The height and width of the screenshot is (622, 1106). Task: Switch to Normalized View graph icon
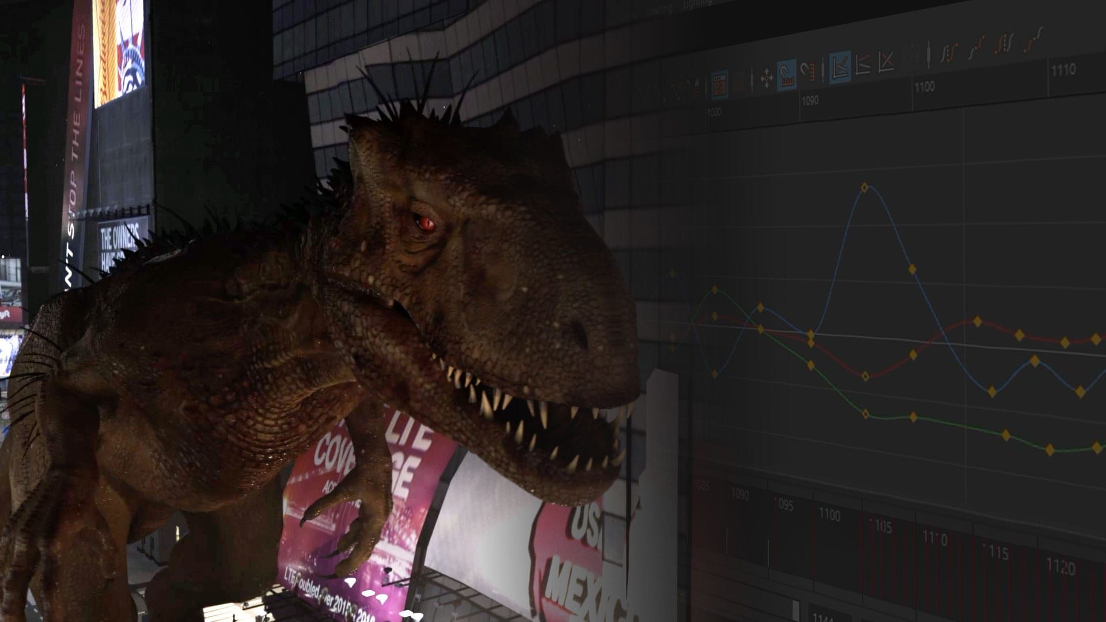click(x=886, y=62)
